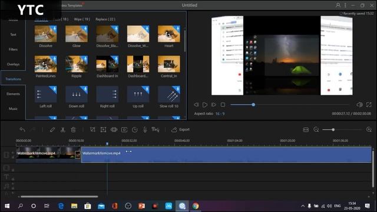The width and height of the screenshot is (377, 212).
Task: Click the zoom-to-fit timeline icon
Action: click(x=306, y=130)
